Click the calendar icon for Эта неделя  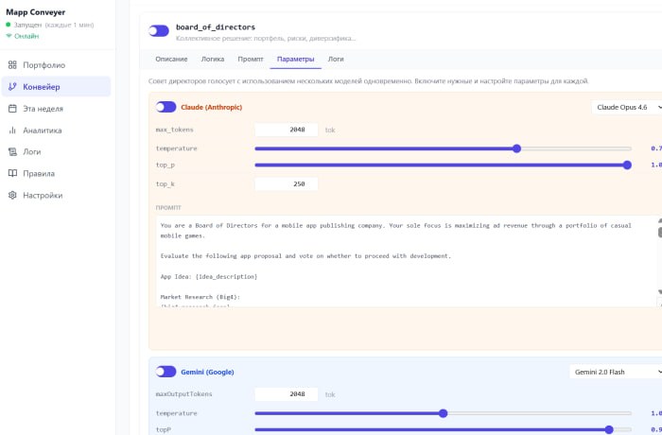[x=12, y=109]
